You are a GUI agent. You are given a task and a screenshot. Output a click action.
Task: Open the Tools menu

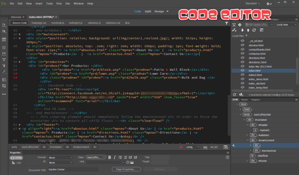point(49,3)
